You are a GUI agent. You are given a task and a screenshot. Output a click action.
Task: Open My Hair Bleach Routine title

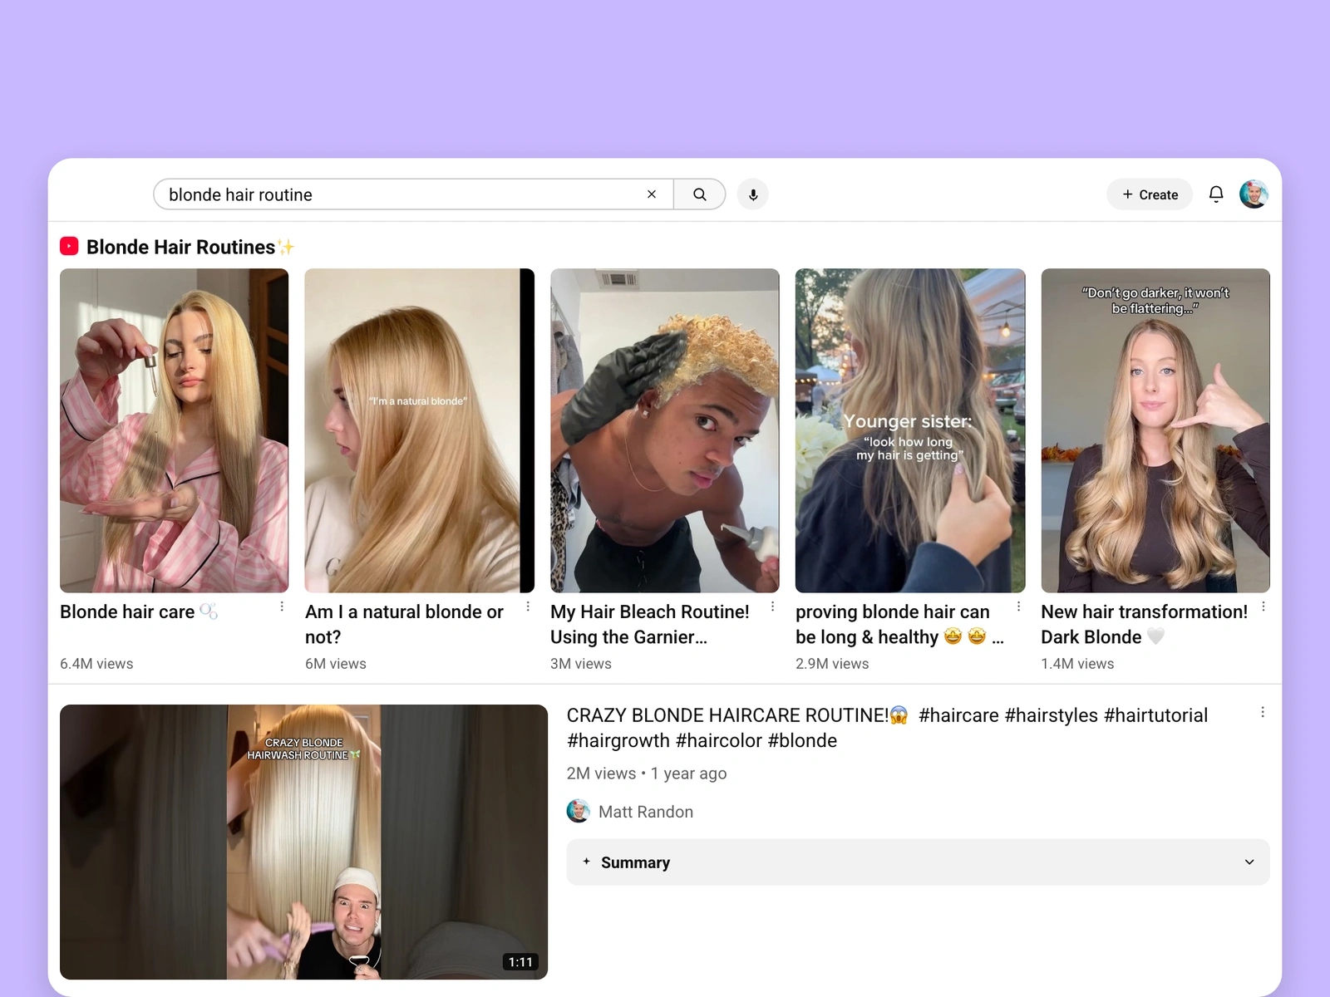[650, 625]
